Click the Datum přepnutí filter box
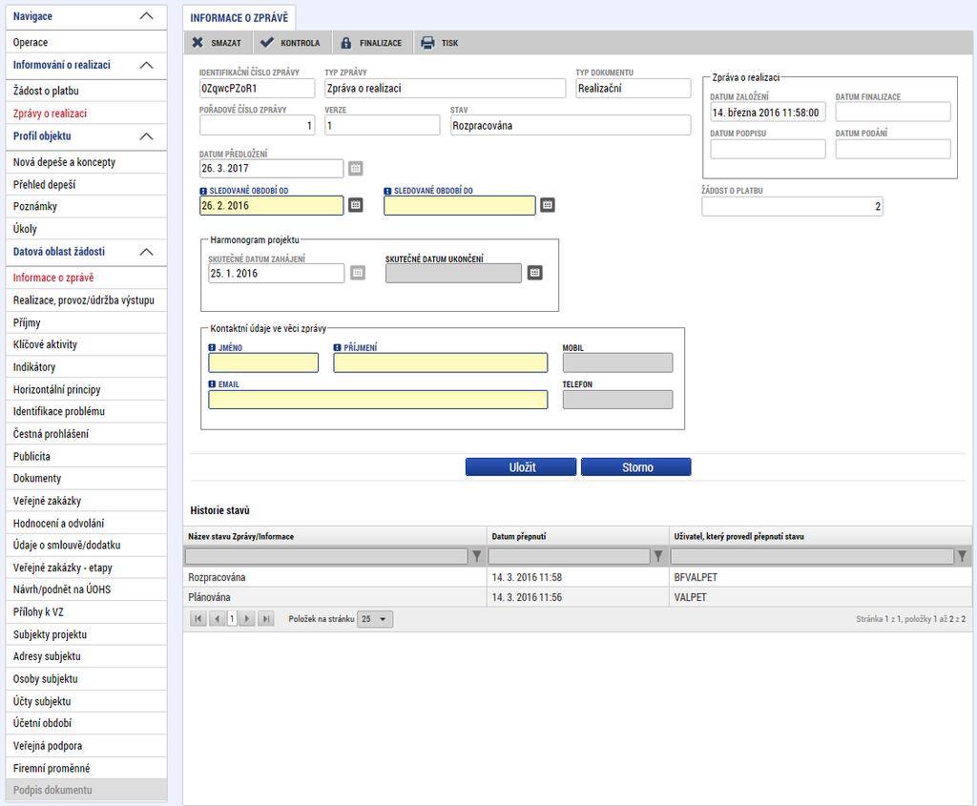The image size is (977, 806). coord(569,555)
